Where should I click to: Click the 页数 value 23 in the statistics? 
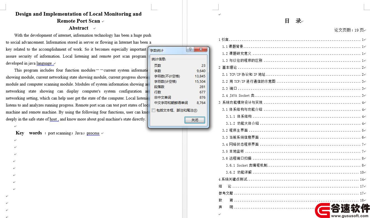coord(203,65)
